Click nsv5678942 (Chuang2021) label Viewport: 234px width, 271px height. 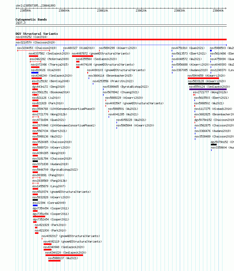click(x=121, y=92)
